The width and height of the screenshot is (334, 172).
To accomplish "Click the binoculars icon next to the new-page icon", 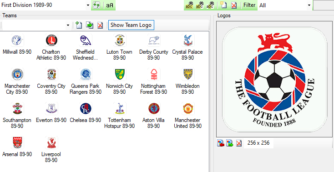I will point(210,5).
